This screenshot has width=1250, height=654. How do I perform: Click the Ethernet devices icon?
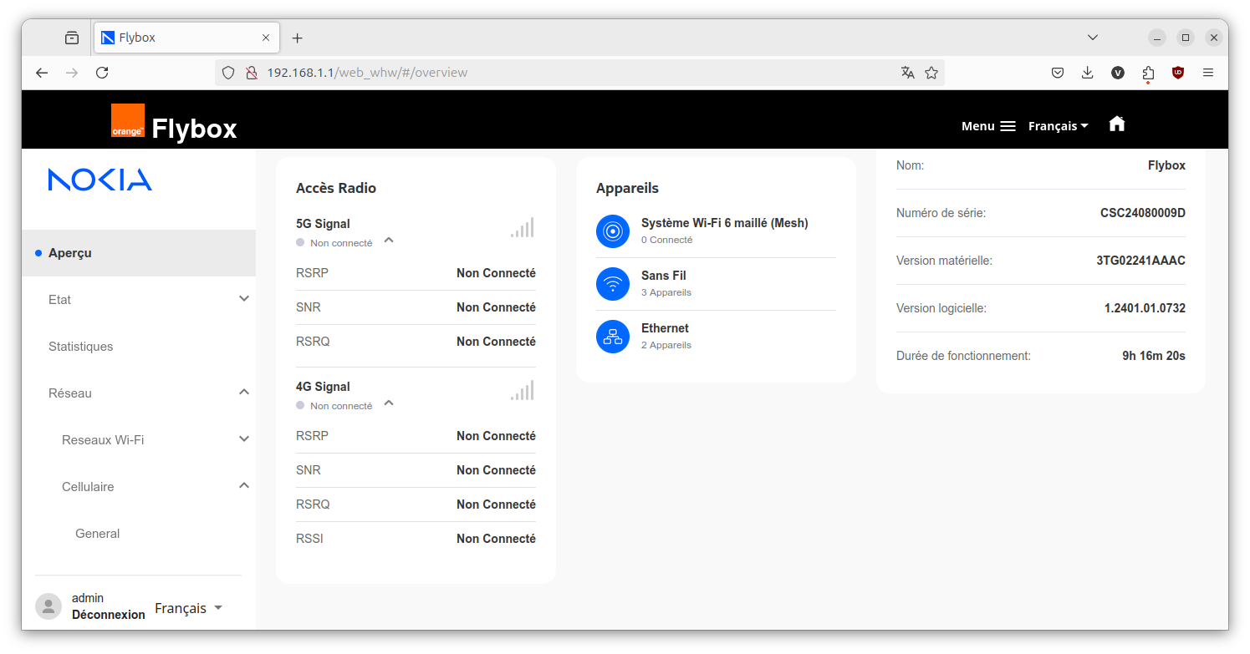click(x=613, y=337)
